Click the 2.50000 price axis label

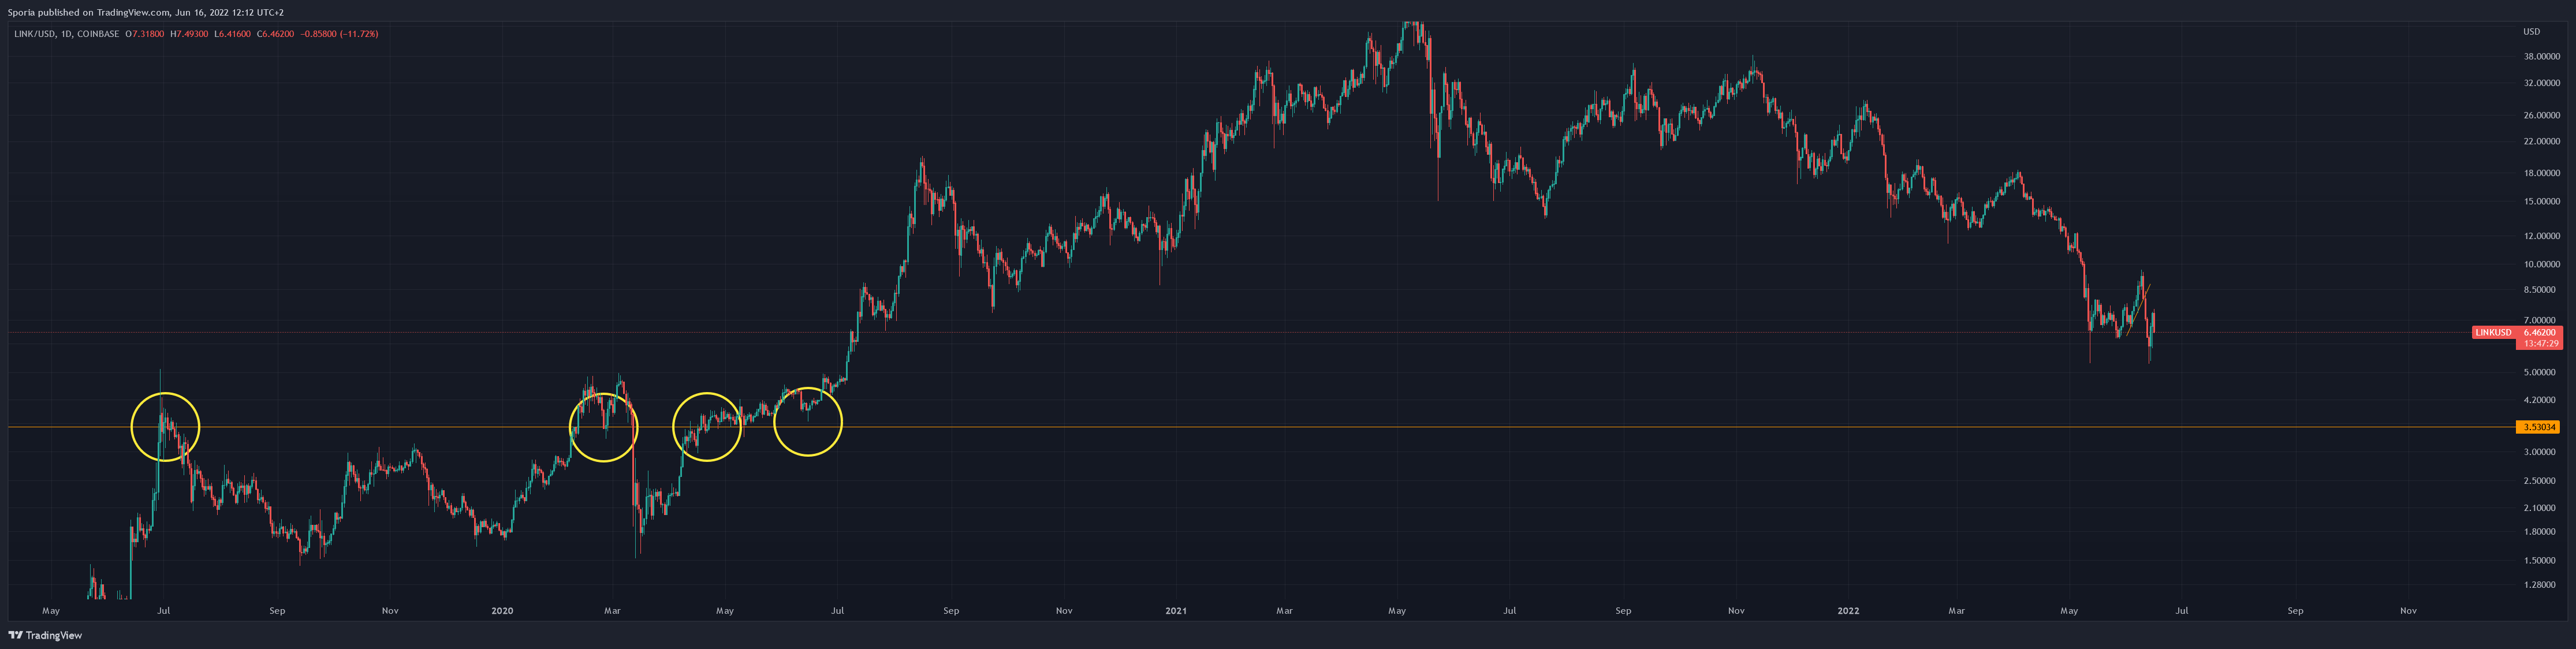pyautogui.click(x=2541, y=480)
